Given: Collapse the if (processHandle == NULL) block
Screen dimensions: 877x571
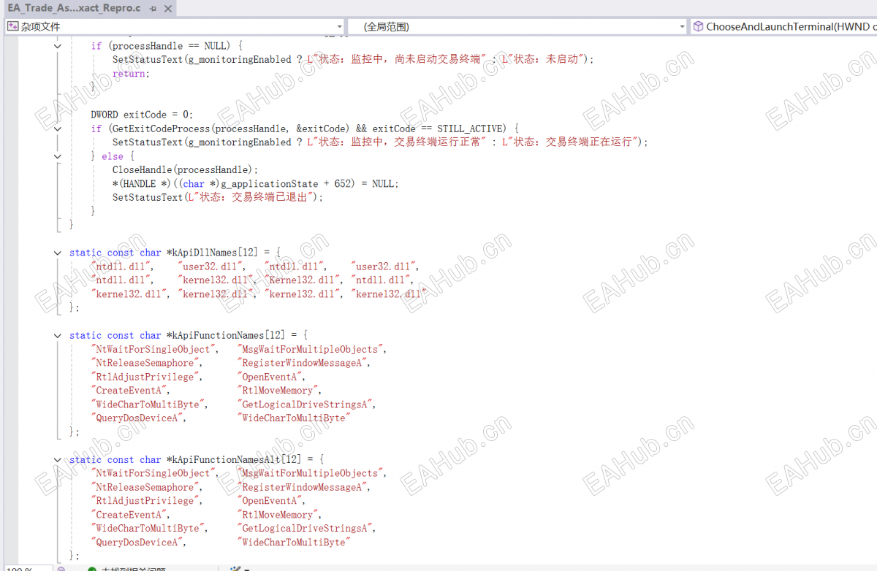Looking at the screenshot, I should pos(58,46).
